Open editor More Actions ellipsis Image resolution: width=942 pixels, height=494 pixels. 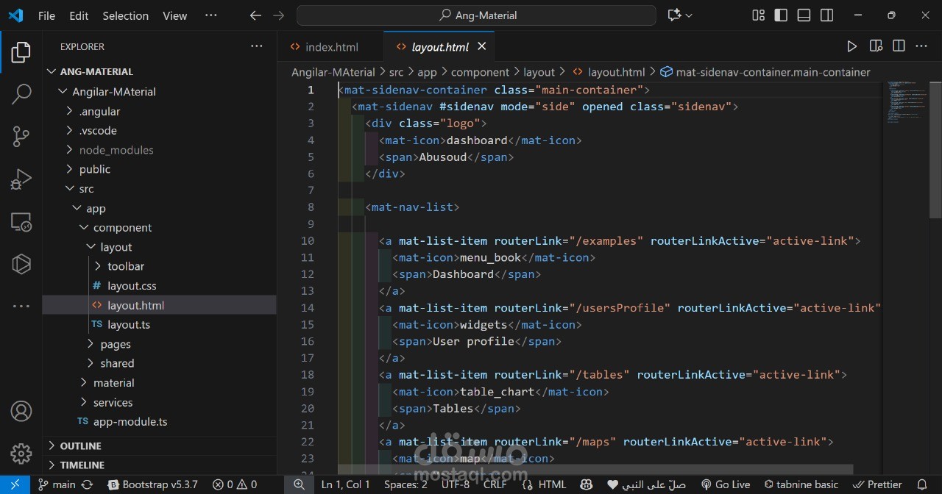[x=921, y=46]
